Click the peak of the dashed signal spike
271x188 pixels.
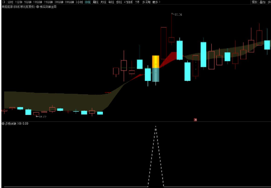click(156, 126)
